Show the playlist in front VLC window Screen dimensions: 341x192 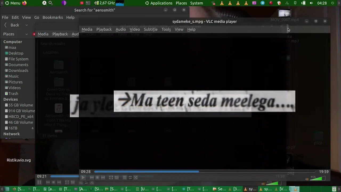tap(124, 178)
